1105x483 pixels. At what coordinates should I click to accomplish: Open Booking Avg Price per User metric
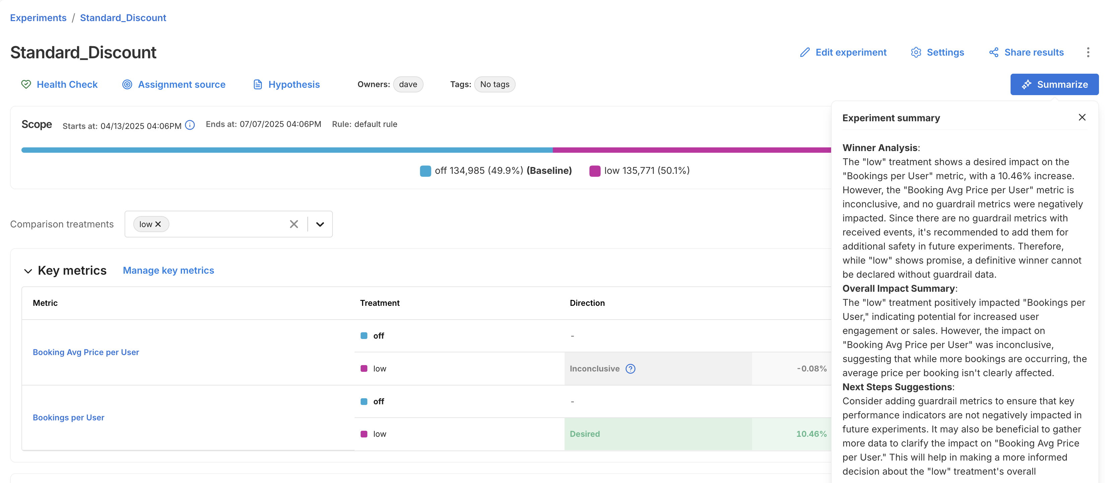coord(86,352)
